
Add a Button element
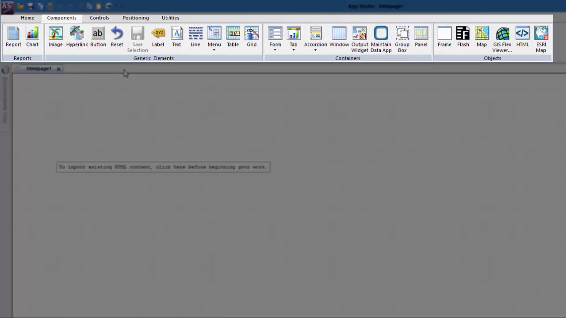click(x=98, y=37)
